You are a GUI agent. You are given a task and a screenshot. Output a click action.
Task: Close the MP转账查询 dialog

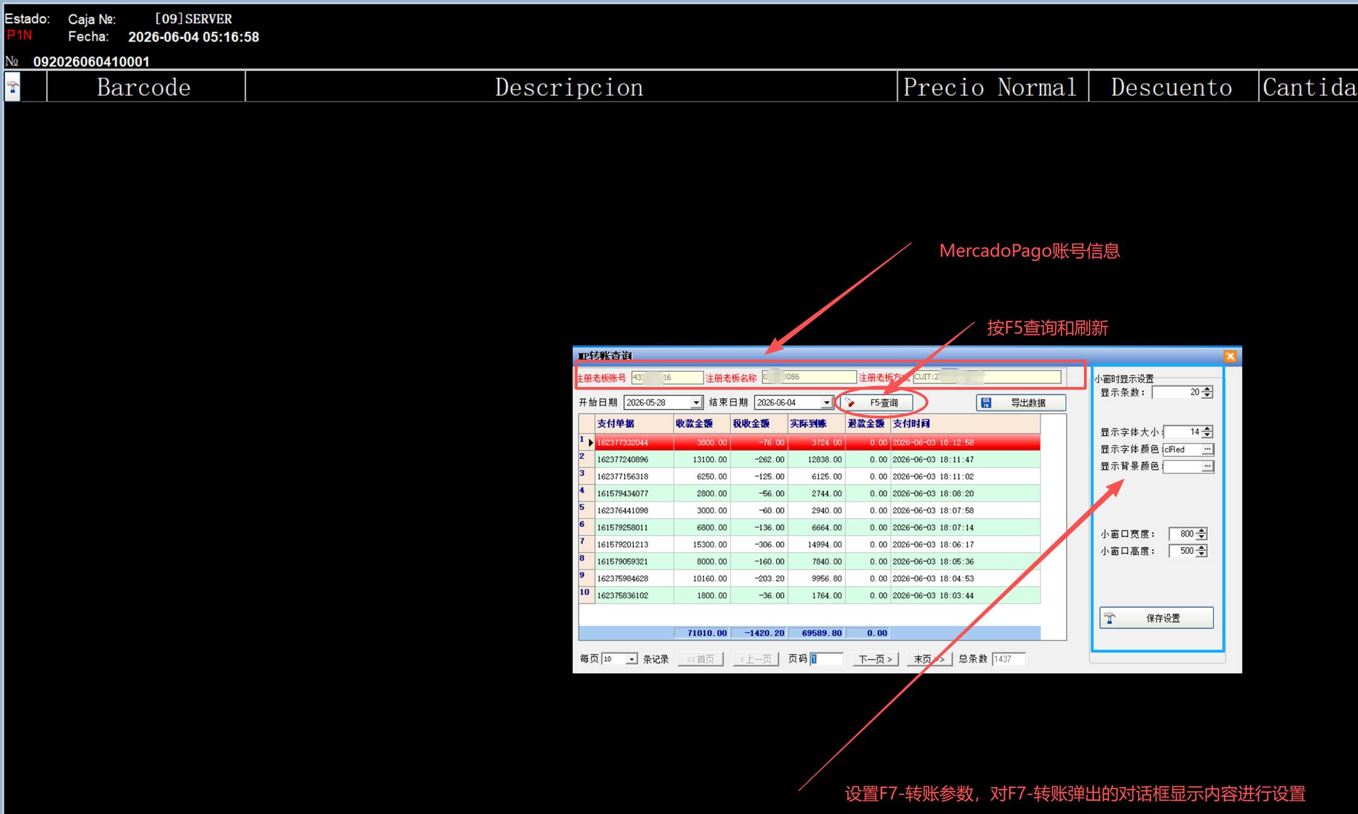click(1230, 356)
